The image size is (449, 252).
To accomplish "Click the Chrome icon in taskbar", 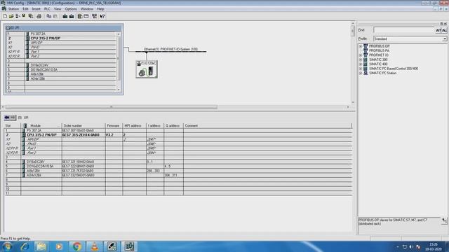I will click(76, 246).
